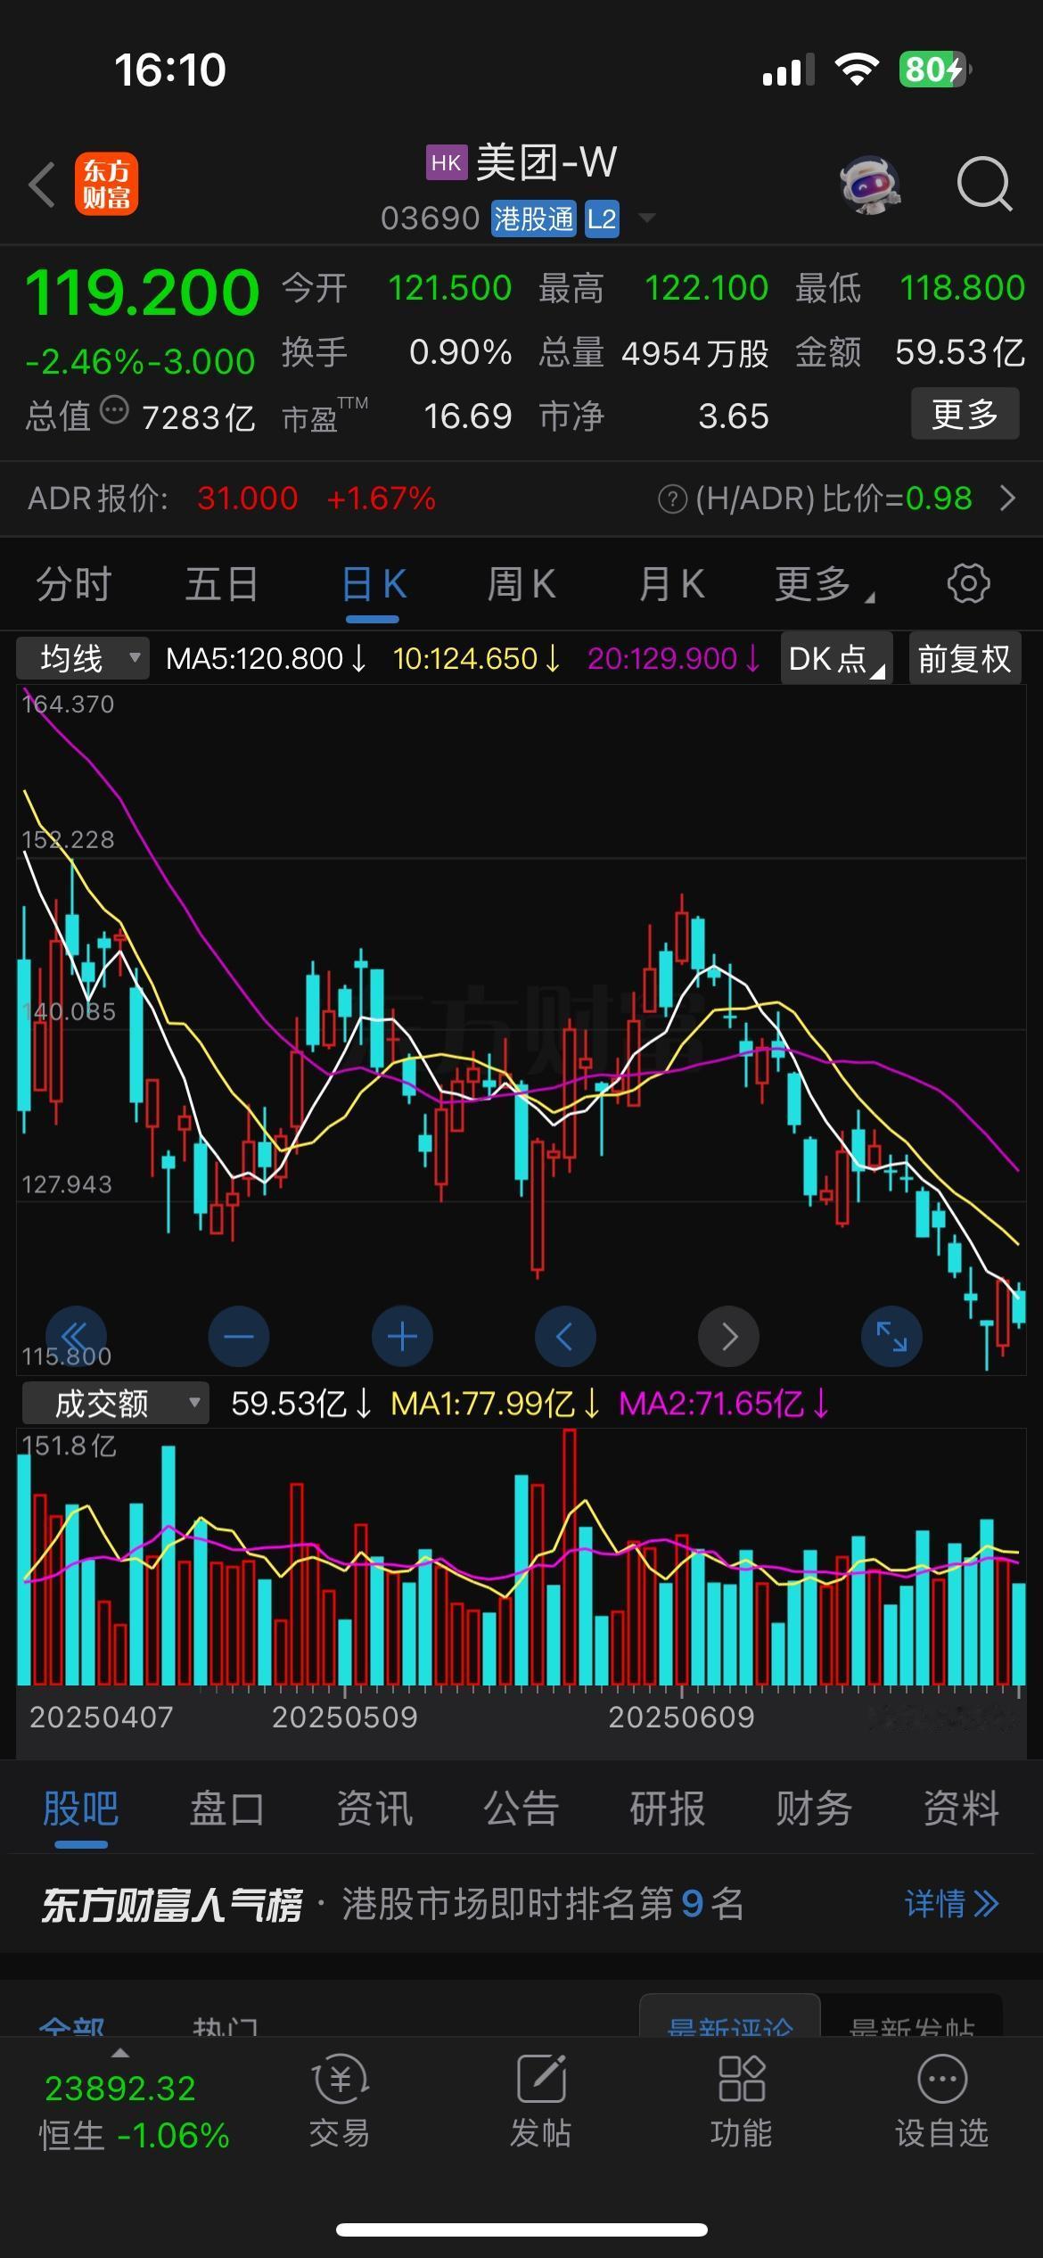Switch to 五日 chart tab
The width and height of the screenshot is (1043, 2258).
(221, 585)
